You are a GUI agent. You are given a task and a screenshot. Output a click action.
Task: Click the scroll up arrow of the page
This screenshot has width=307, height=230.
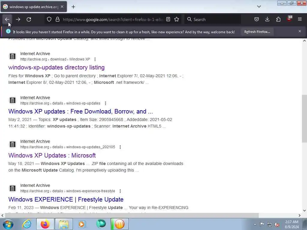click(304, 41)
